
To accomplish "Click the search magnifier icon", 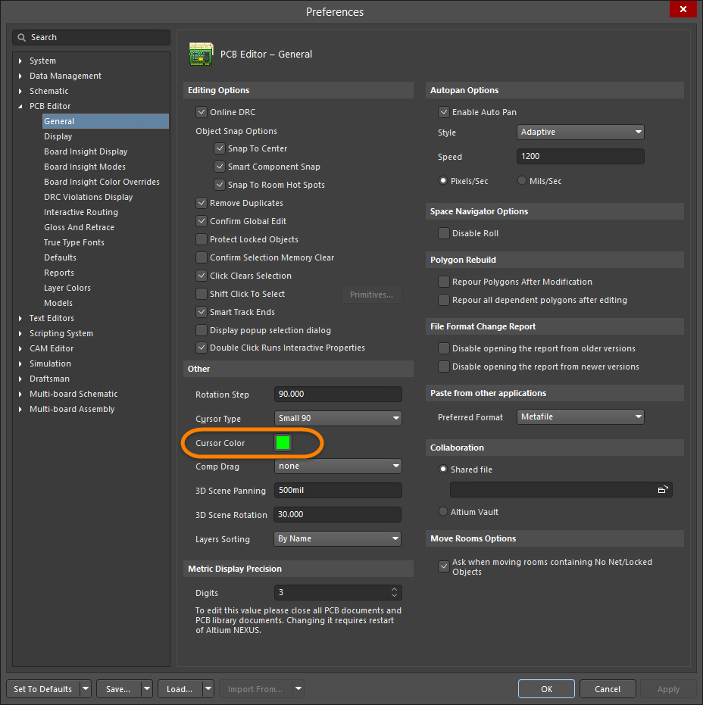I will tap(23, 37).
